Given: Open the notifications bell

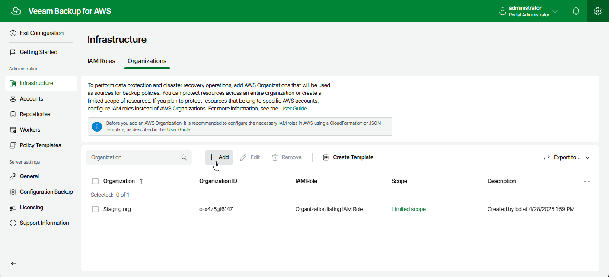Looking at the screenshot, I should click(x=576, y=11).
